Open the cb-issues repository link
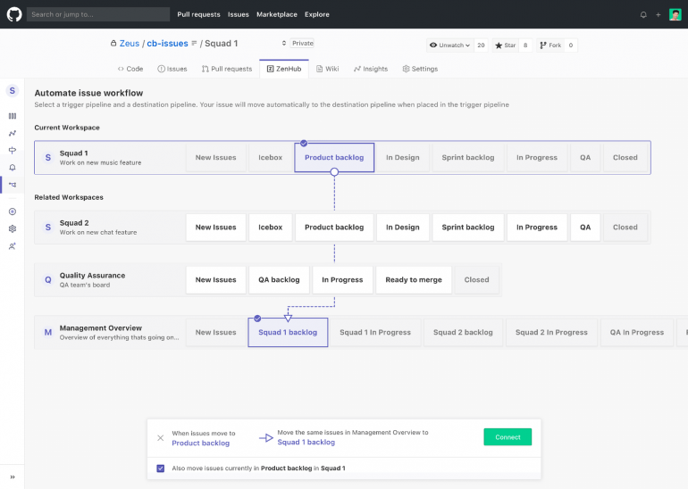The height and width of the screenshot is (489, 688). coord(167,44)
